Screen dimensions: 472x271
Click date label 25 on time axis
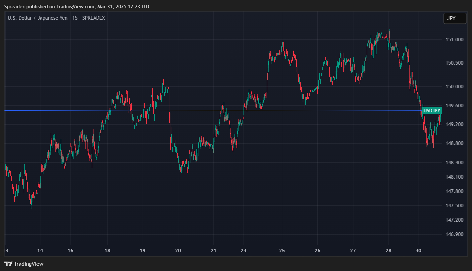tap(282, 251)
